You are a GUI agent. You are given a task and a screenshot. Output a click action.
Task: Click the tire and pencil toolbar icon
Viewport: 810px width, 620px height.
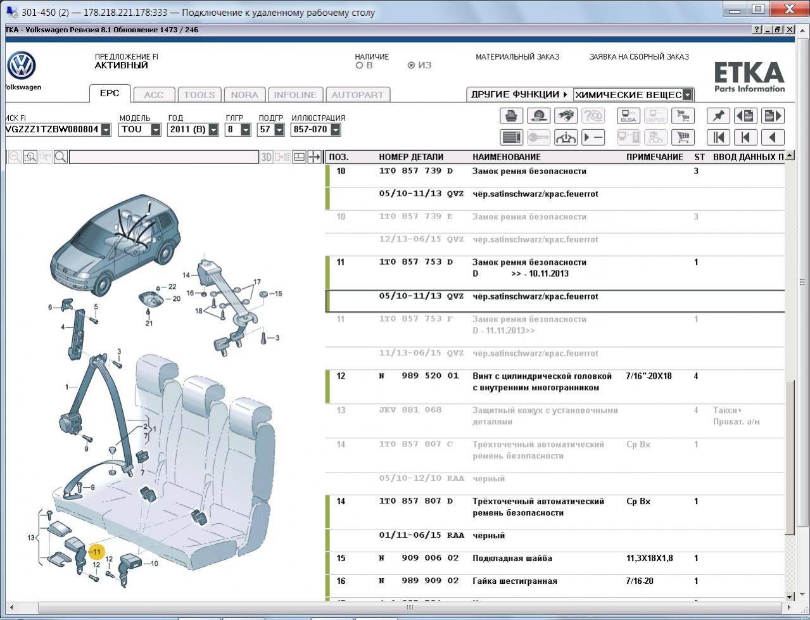pos(539,116)
